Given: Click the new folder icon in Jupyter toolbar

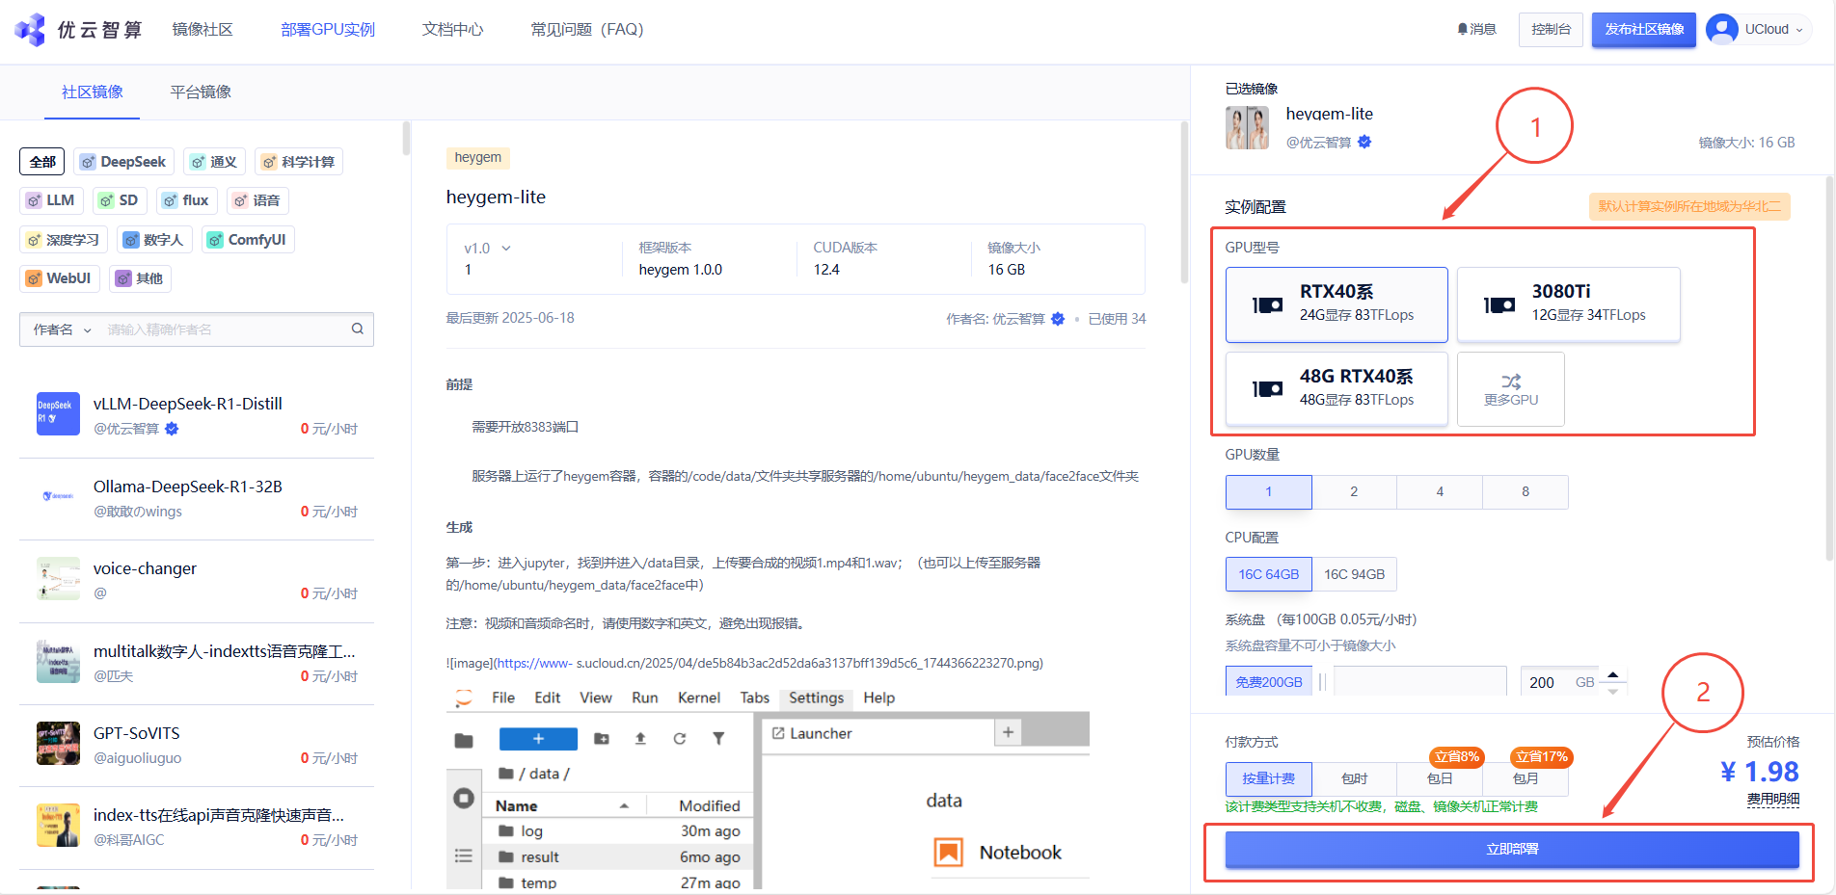Looking at the screenshot, I should pos(602,739).
